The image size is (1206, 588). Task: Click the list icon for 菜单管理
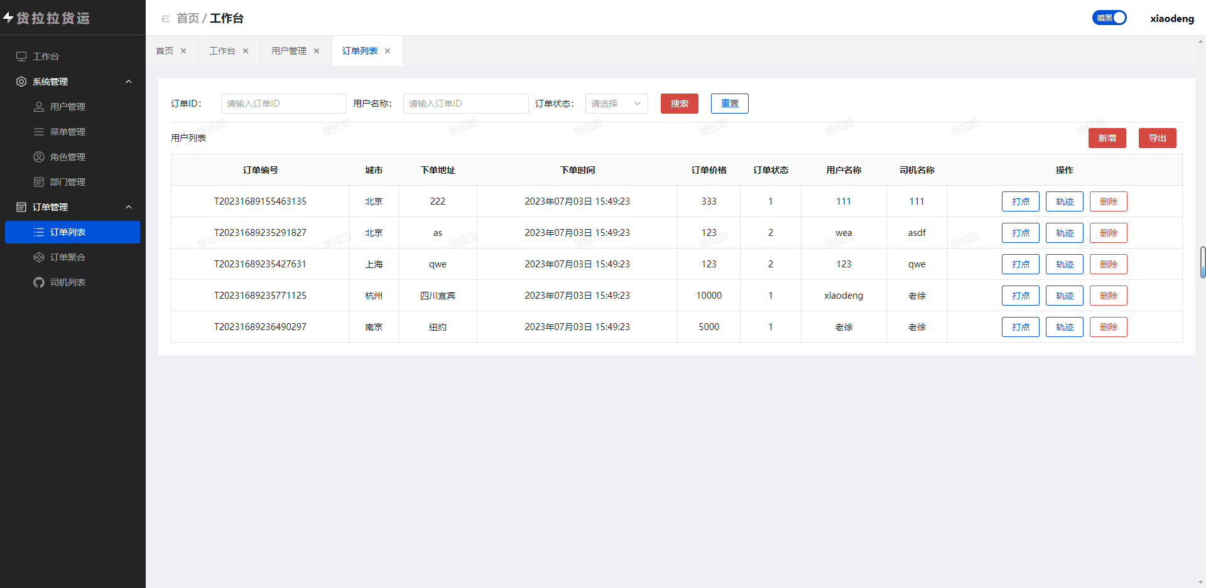coord(39,132)
